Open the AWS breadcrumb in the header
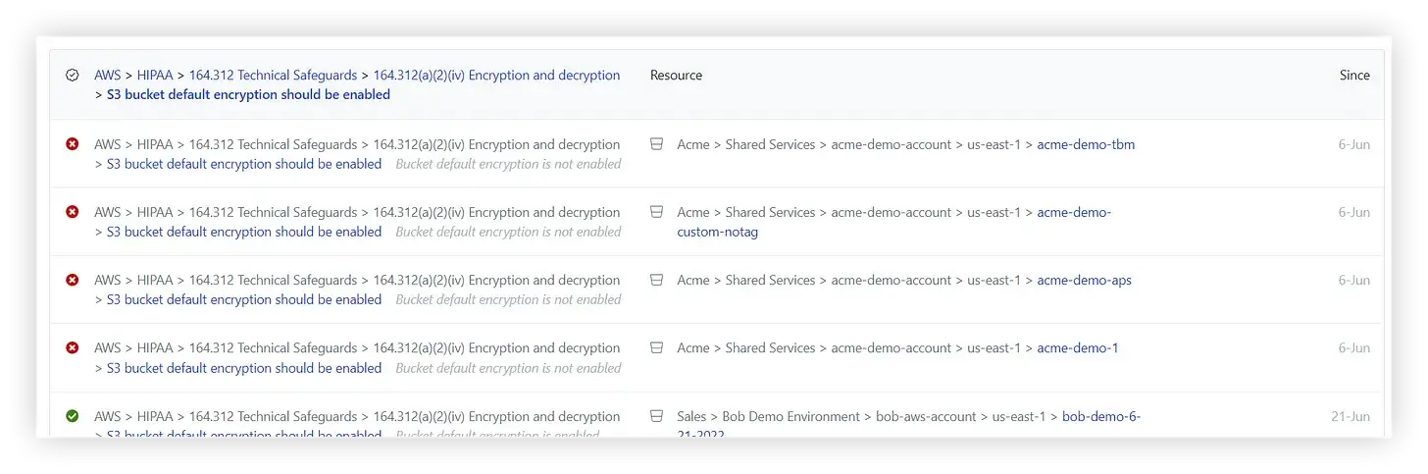This screenshot has width=1428, height=474. [108, 76]
